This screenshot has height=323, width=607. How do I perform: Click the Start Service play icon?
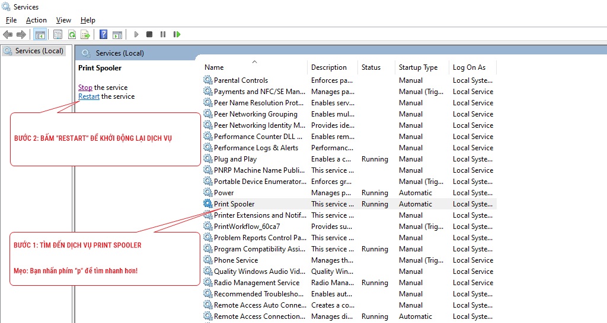tap(136, 34)
